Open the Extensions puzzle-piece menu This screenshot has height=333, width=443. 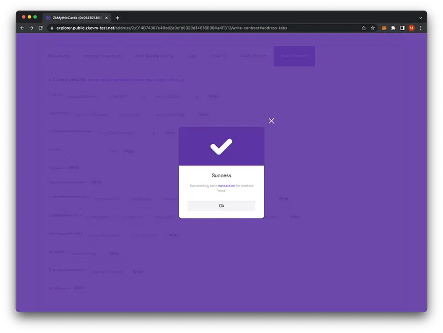pos(394,28)
